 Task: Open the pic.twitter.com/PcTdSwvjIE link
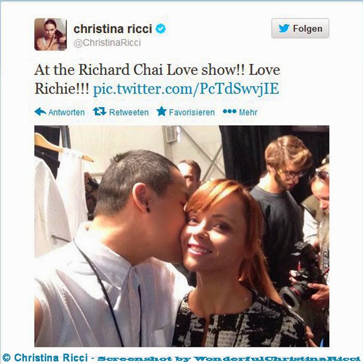tap(186, 88)
